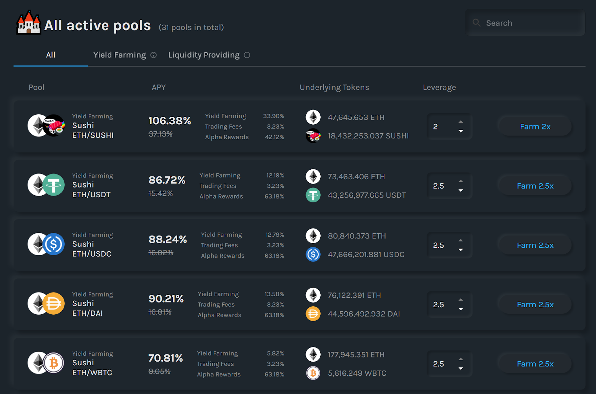Click Farm 2.5x for ETH/USDC
Image resolution: width=596 pixels, height=394 pixels.
[535, 245]
